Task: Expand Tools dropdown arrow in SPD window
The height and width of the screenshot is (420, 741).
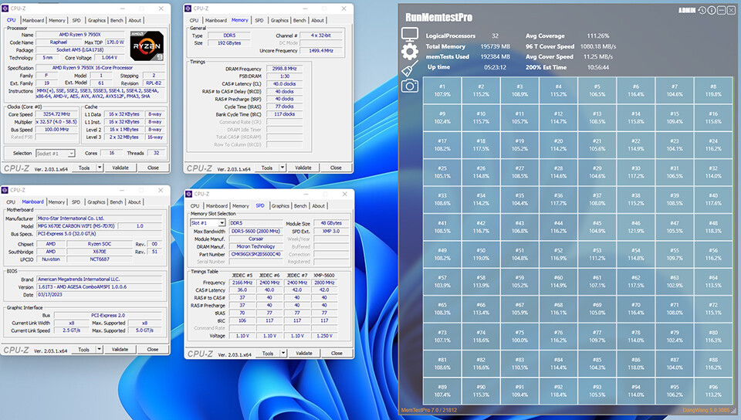Action: [283, 353]
